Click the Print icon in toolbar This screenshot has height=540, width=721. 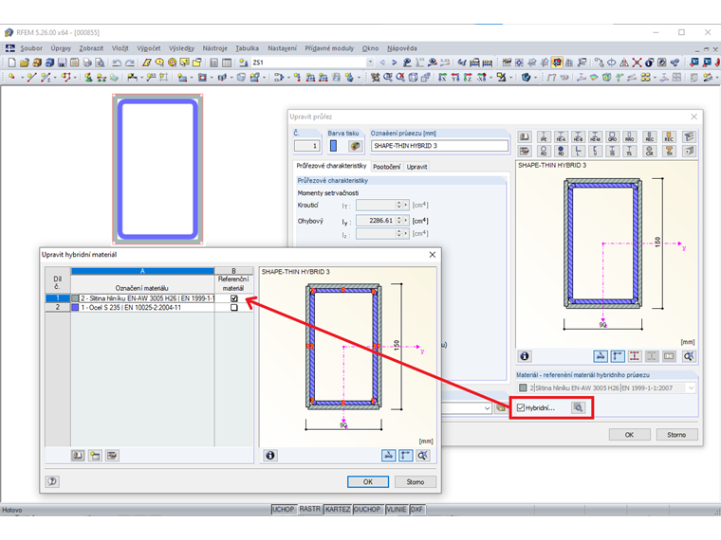(x=87, y=63)
